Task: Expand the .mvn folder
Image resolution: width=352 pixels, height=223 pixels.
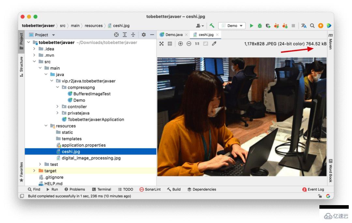Action: (x=34, y=55)
